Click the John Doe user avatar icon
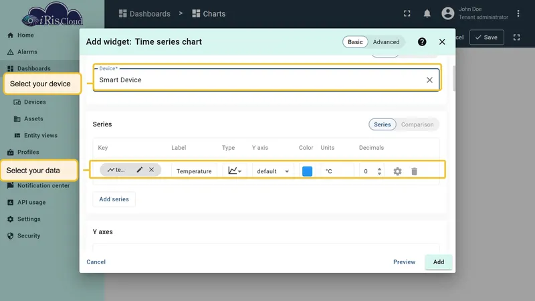The image size is (535, 301). [447, 13]
